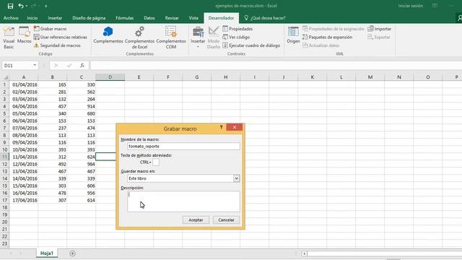Expand the Name Box dropdown arrow
Image resolution: width=462 pixels, height=260 pixels.
click(35, 65)
